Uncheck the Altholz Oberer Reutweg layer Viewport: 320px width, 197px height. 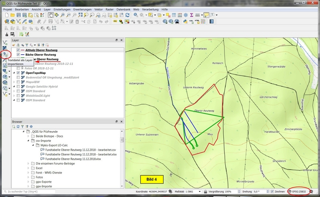tap(18, 50)
